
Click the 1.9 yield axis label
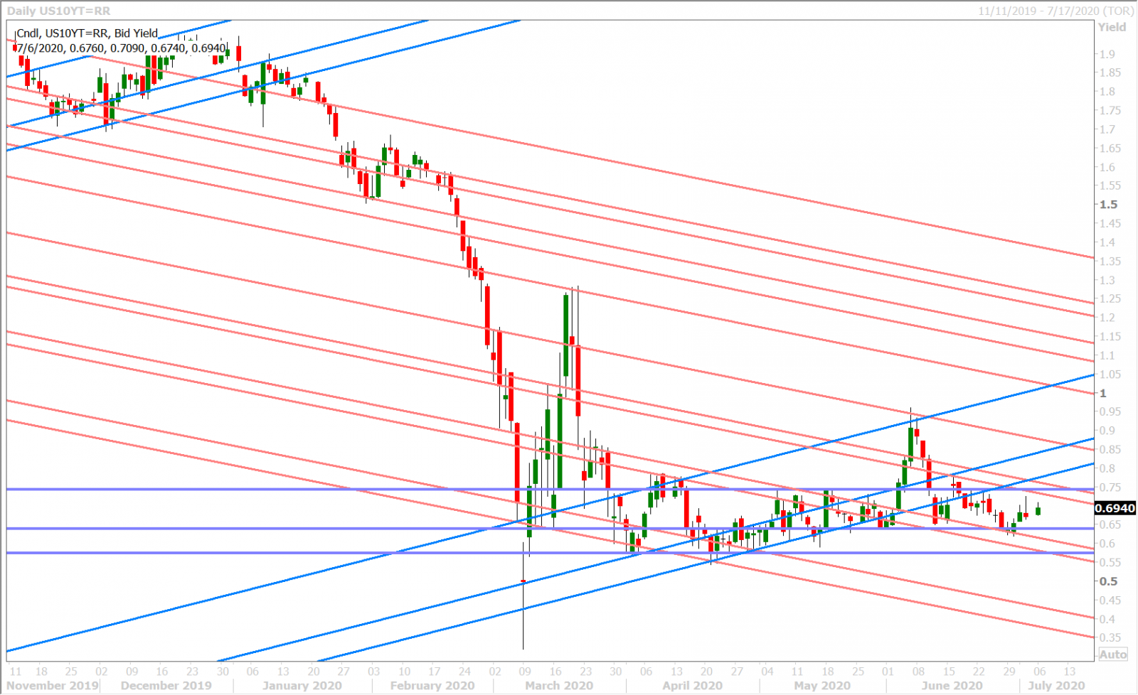click(1107, 54)
